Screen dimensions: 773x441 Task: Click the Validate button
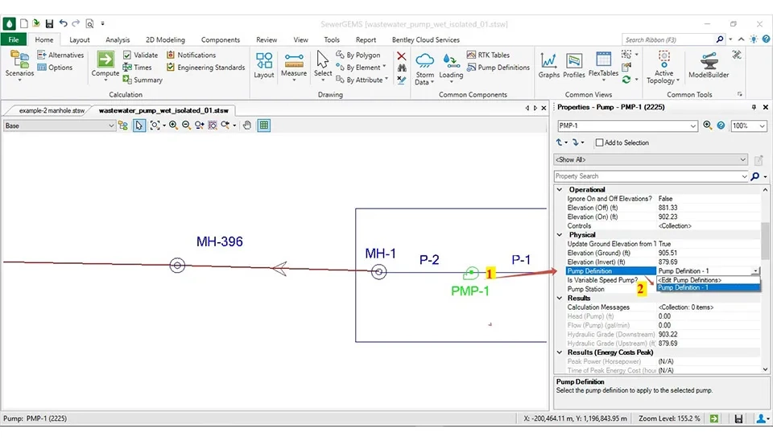coord(141,55)
